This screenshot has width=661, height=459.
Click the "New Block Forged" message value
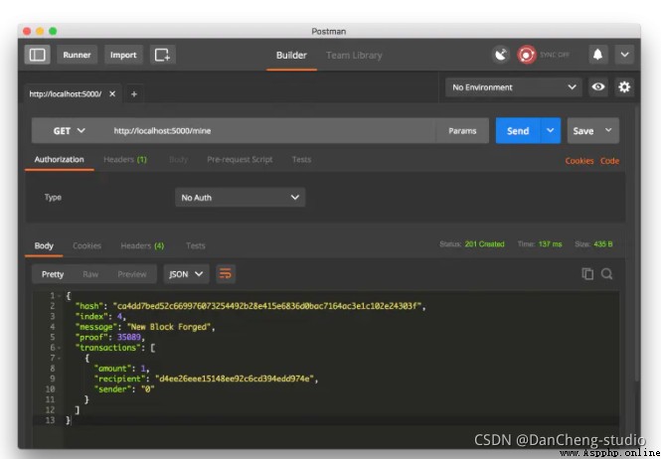click(x=169, y=327)
